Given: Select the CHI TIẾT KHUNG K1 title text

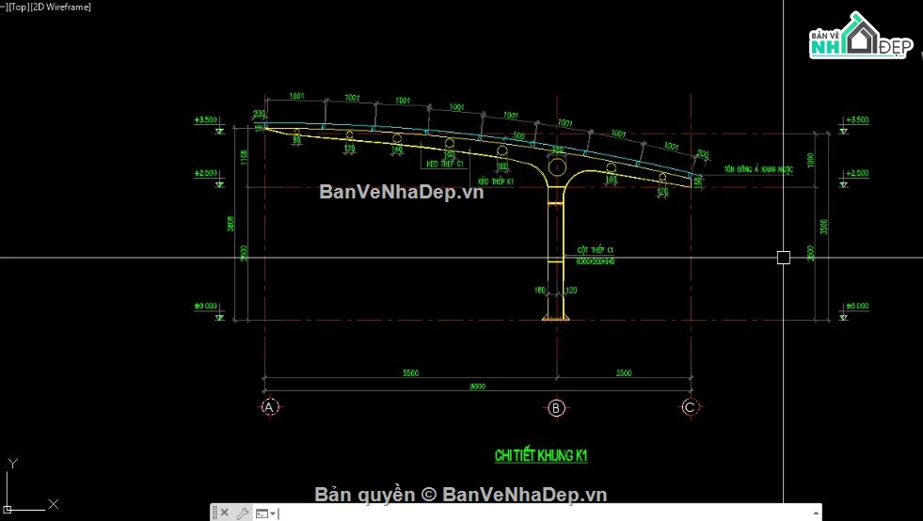Looking at the screenshot, I should coord(541,456).
